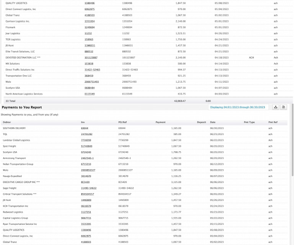Open invoice link 14N5809 for JB Hunt
This screenshot has width=294, height=245.
(x=86, y=200)
